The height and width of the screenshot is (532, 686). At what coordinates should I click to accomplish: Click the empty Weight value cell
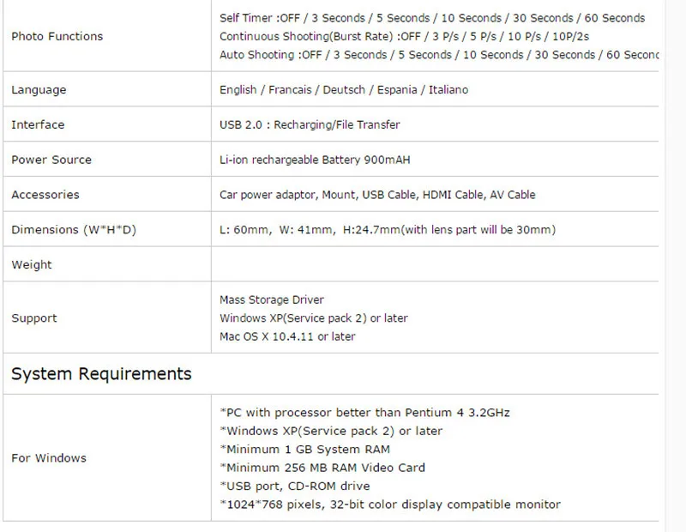point(435,264)
